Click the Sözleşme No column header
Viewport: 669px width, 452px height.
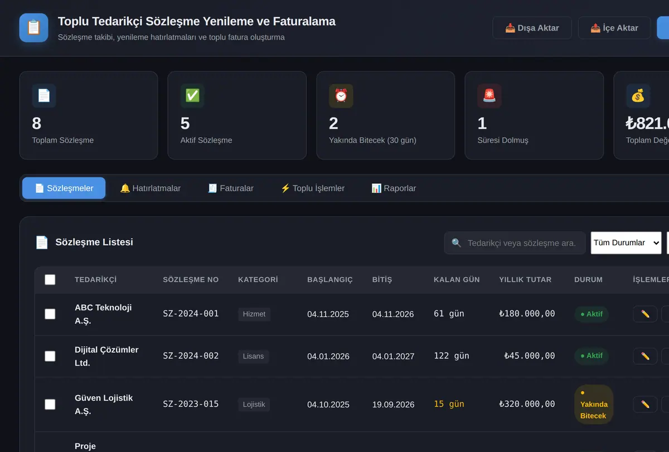point(191,280)
